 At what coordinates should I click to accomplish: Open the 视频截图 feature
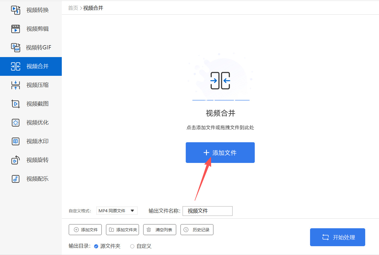coord(31,104)
